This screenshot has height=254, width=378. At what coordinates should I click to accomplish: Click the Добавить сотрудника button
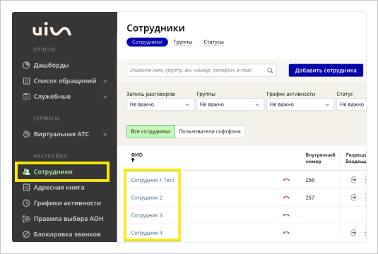point(326,71)
